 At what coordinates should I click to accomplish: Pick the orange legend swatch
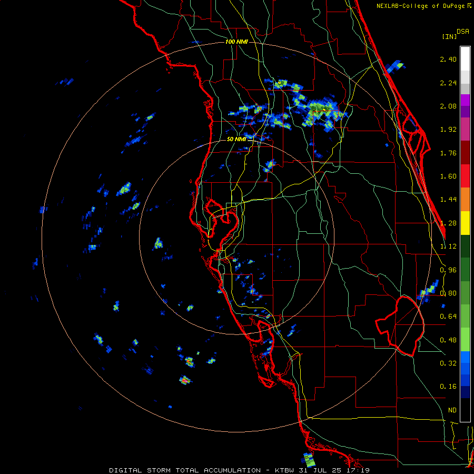click(x=465, y=200)
